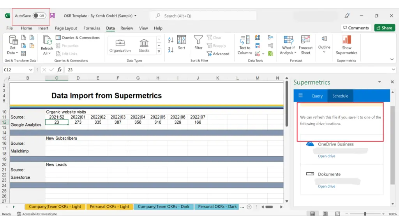Expand the Outline group
This screenshot has width=399, height=224.
(324, 45)
